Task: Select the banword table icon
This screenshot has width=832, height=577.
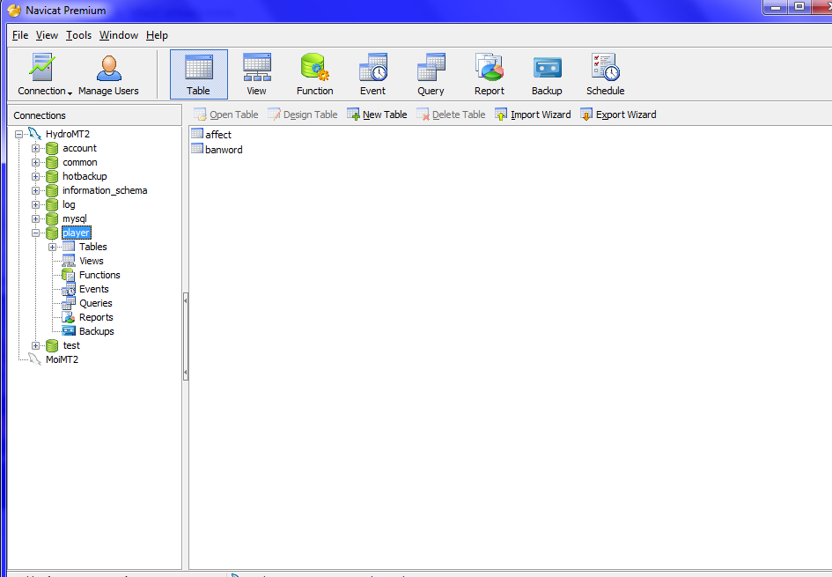Action: [x=197, y=149]
